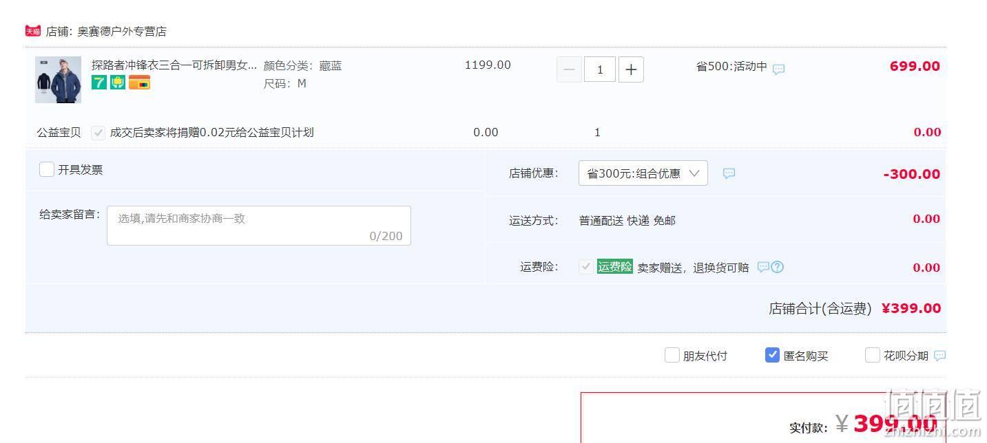
Task: Click the -300.00 store discount amount
Action: [x=912, y=174]
